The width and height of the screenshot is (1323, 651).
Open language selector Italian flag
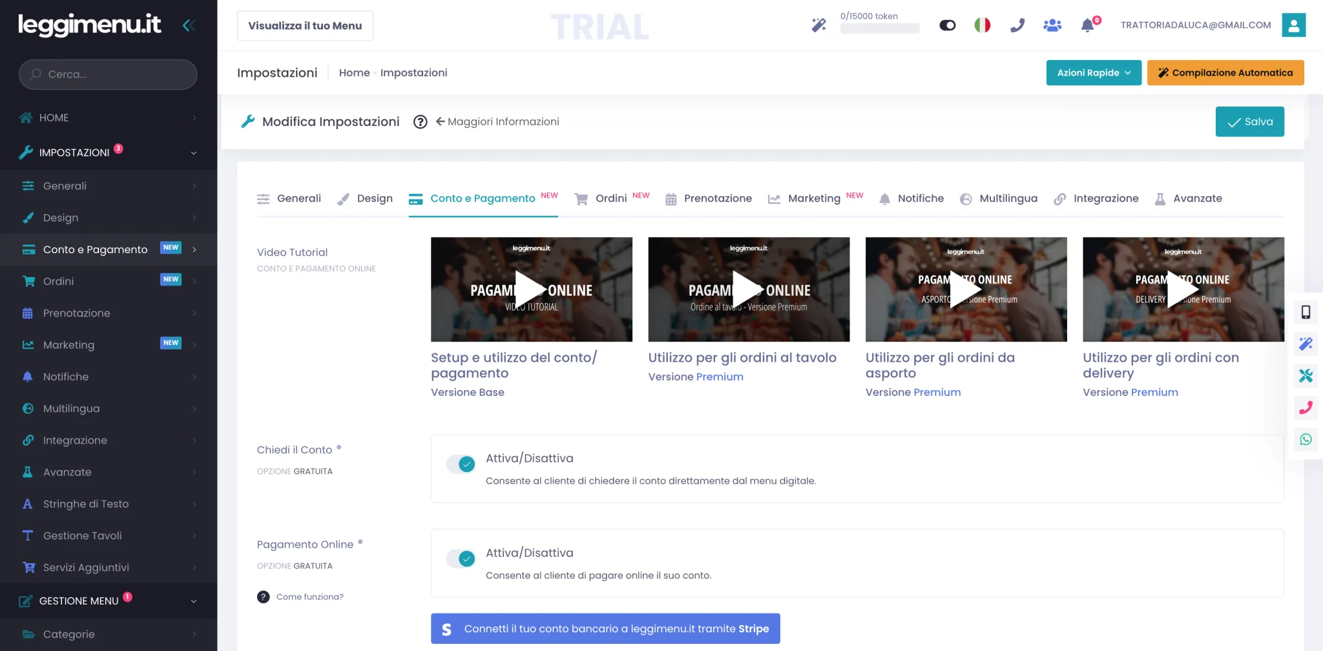[983, 25]
